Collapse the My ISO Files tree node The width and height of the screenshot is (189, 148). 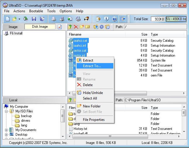tap(6, 111)
